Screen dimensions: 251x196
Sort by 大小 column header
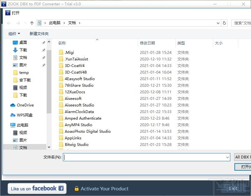coord(218,43)
